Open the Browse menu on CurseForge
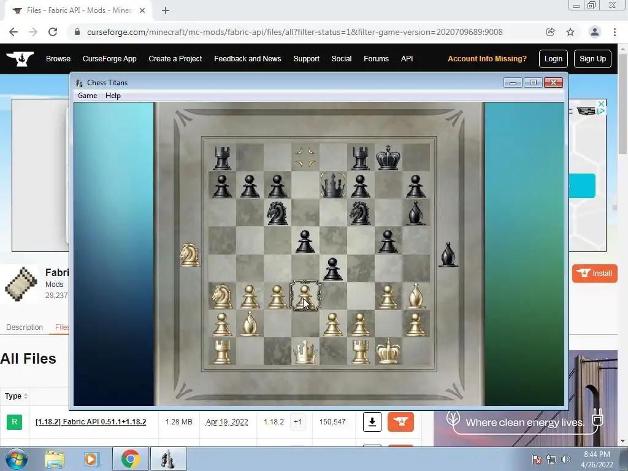628x471 pixels. (x=58, y=59)
